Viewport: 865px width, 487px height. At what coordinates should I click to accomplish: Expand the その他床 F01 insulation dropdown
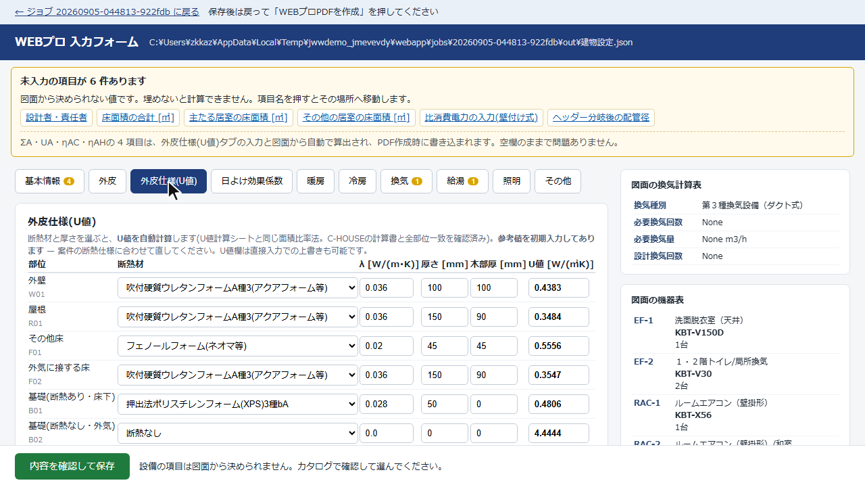(x=237, y=346)
